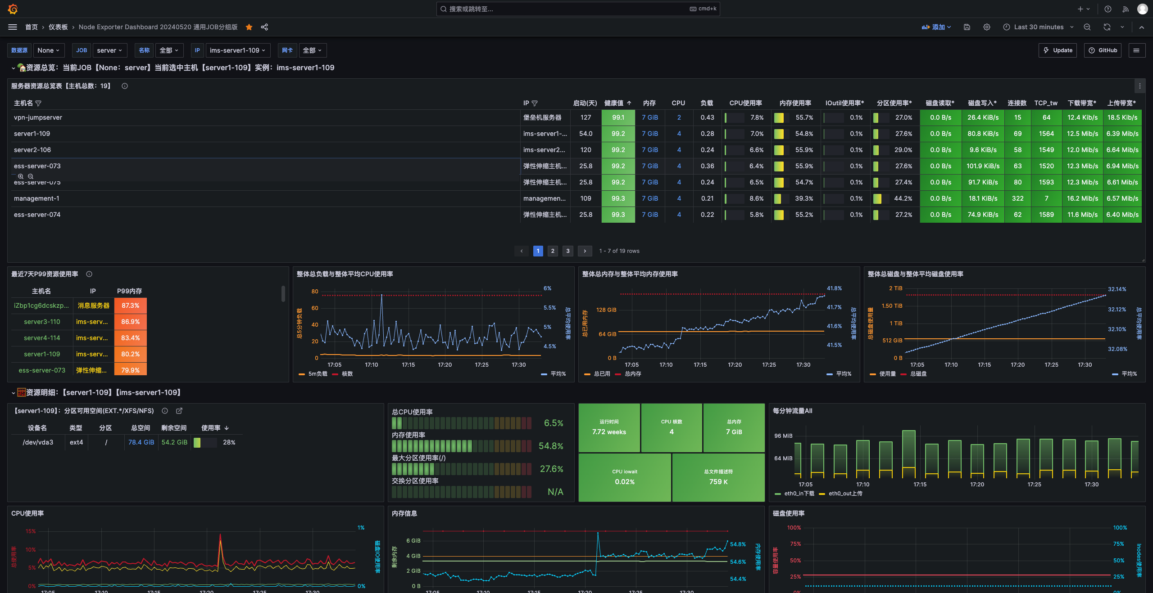Toggle the eth0_in下载 legend series
The image size is (1153, 593).
click(799, 494)
